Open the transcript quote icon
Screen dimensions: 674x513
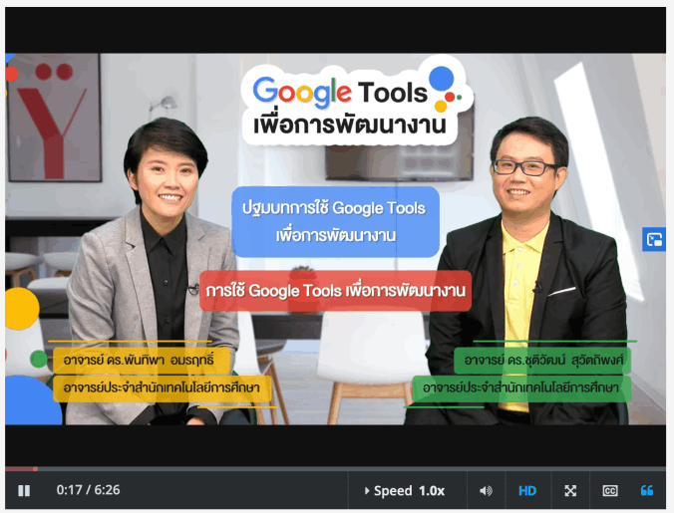click(x=647, y=491)
